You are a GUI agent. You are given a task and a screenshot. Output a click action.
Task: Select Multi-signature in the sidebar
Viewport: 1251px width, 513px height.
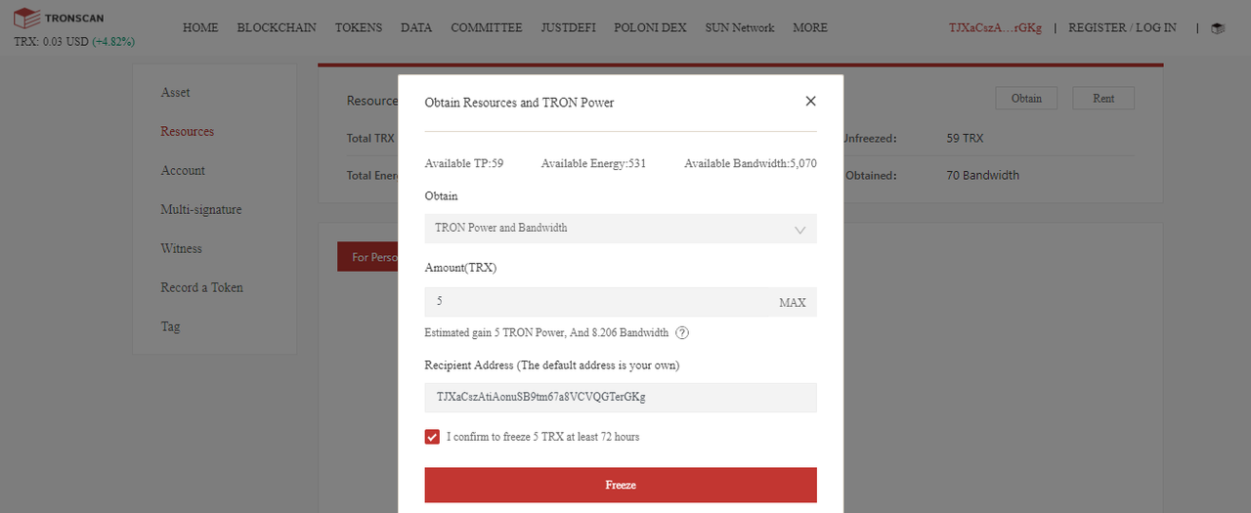(201, 210)
